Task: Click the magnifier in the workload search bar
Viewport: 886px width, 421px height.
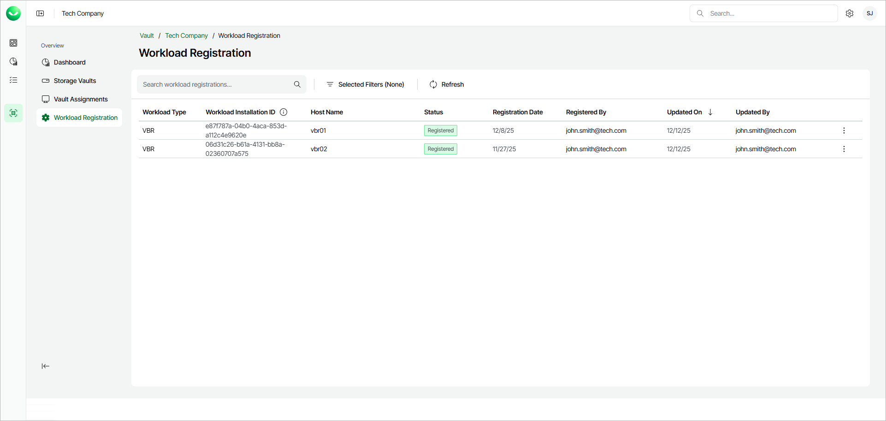Action: tap(297, 84)
